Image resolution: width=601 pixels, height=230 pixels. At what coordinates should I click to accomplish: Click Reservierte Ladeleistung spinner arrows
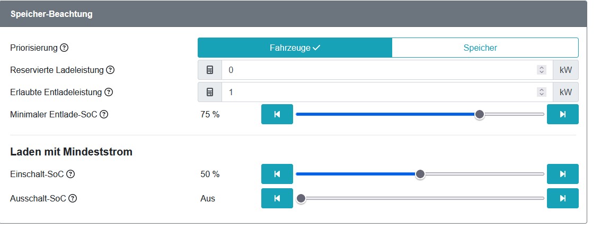click(x=541, y=70)
